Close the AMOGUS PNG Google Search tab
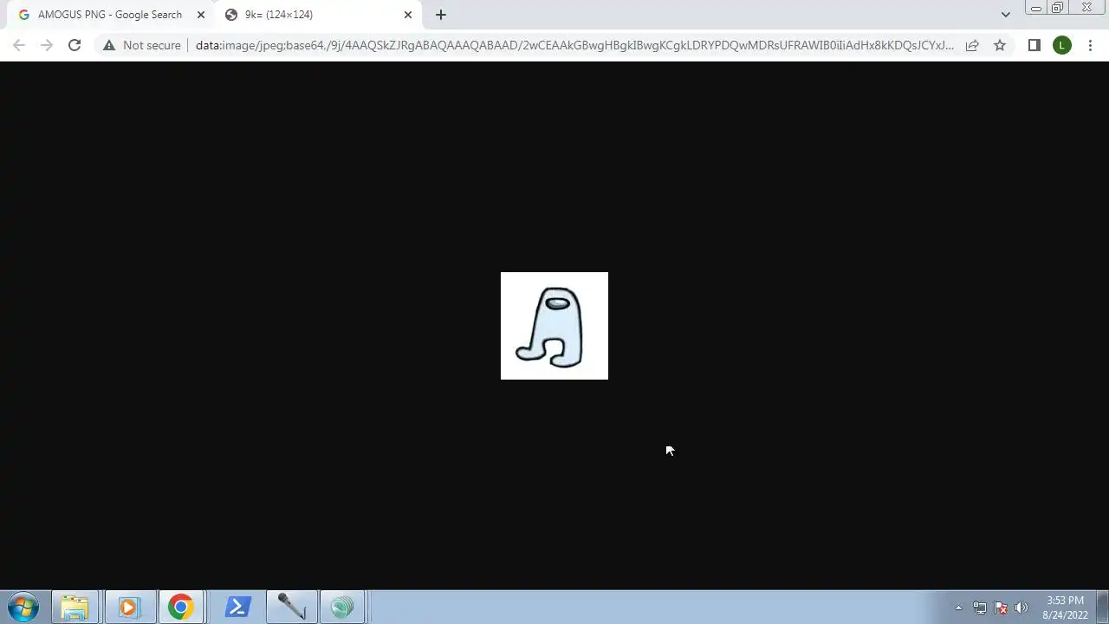 click(x=201, y=15)
